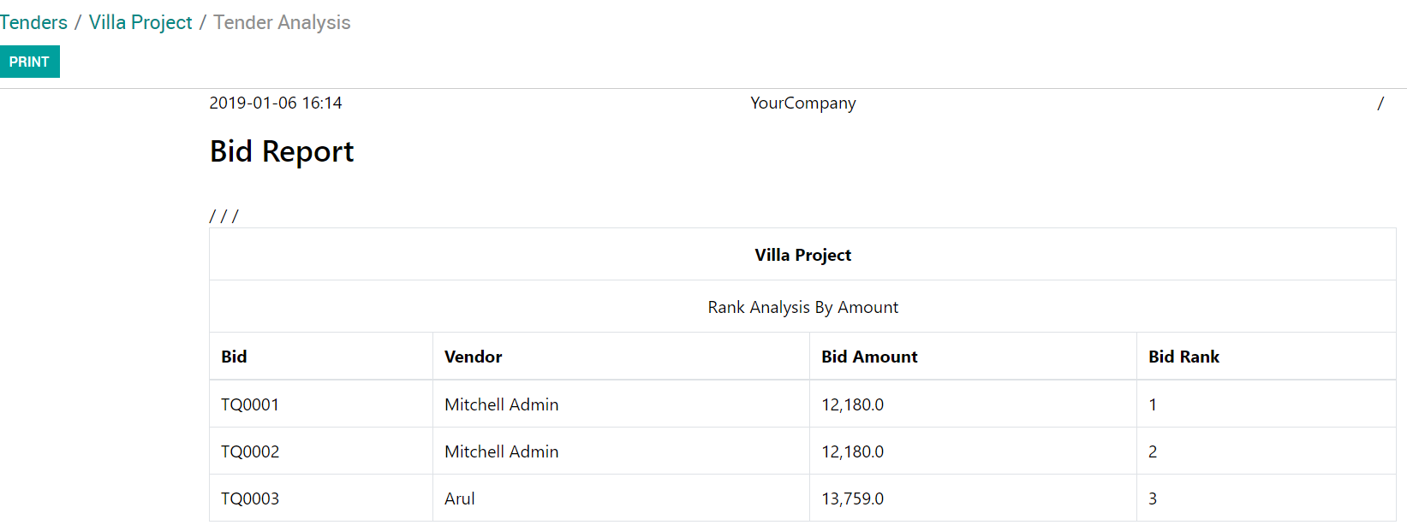Click the YourCompany header text

click(x=802, y=103)
